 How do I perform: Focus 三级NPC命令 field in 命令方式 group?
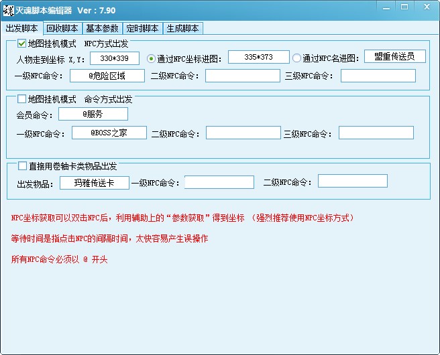(x=376, y=133)
